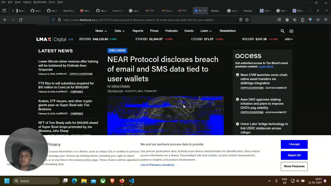Screen dimensions: 331x186
Task: Open a new tab with the plus button
Action: (x=318, y=11)
